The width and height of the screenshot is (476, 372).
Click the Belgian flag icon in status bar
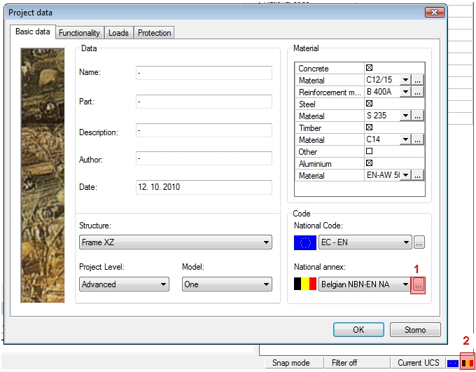[467, 363]
